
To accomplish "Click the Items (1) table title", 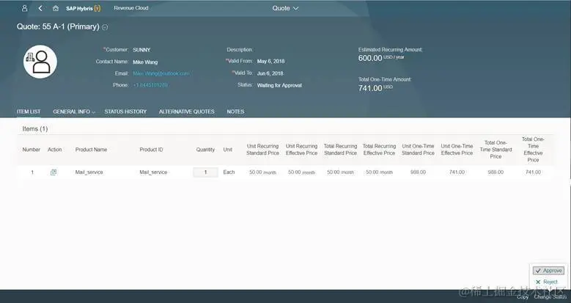I will click(35, 128).
